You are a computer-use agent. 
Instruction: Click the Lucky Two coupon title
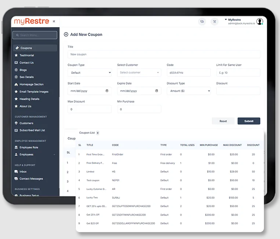pyautogui.click(x=92, y=198)
